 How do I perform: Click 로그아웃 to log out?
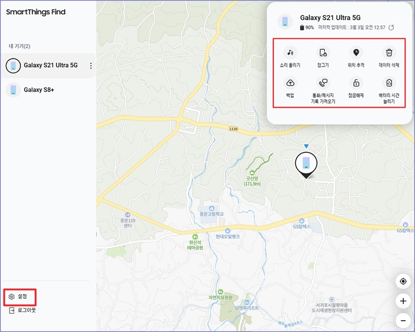[23, 310]
